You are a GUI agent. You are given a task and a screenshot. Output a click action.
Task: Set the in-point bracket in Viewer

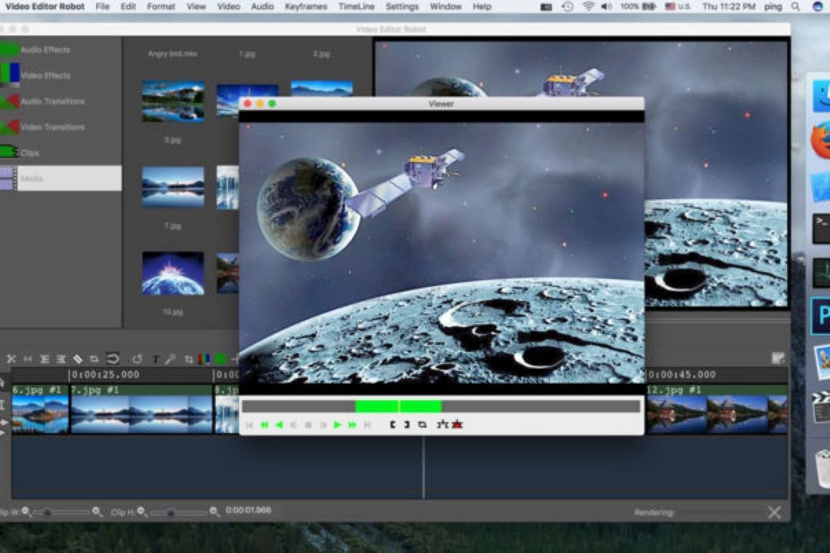393,424
